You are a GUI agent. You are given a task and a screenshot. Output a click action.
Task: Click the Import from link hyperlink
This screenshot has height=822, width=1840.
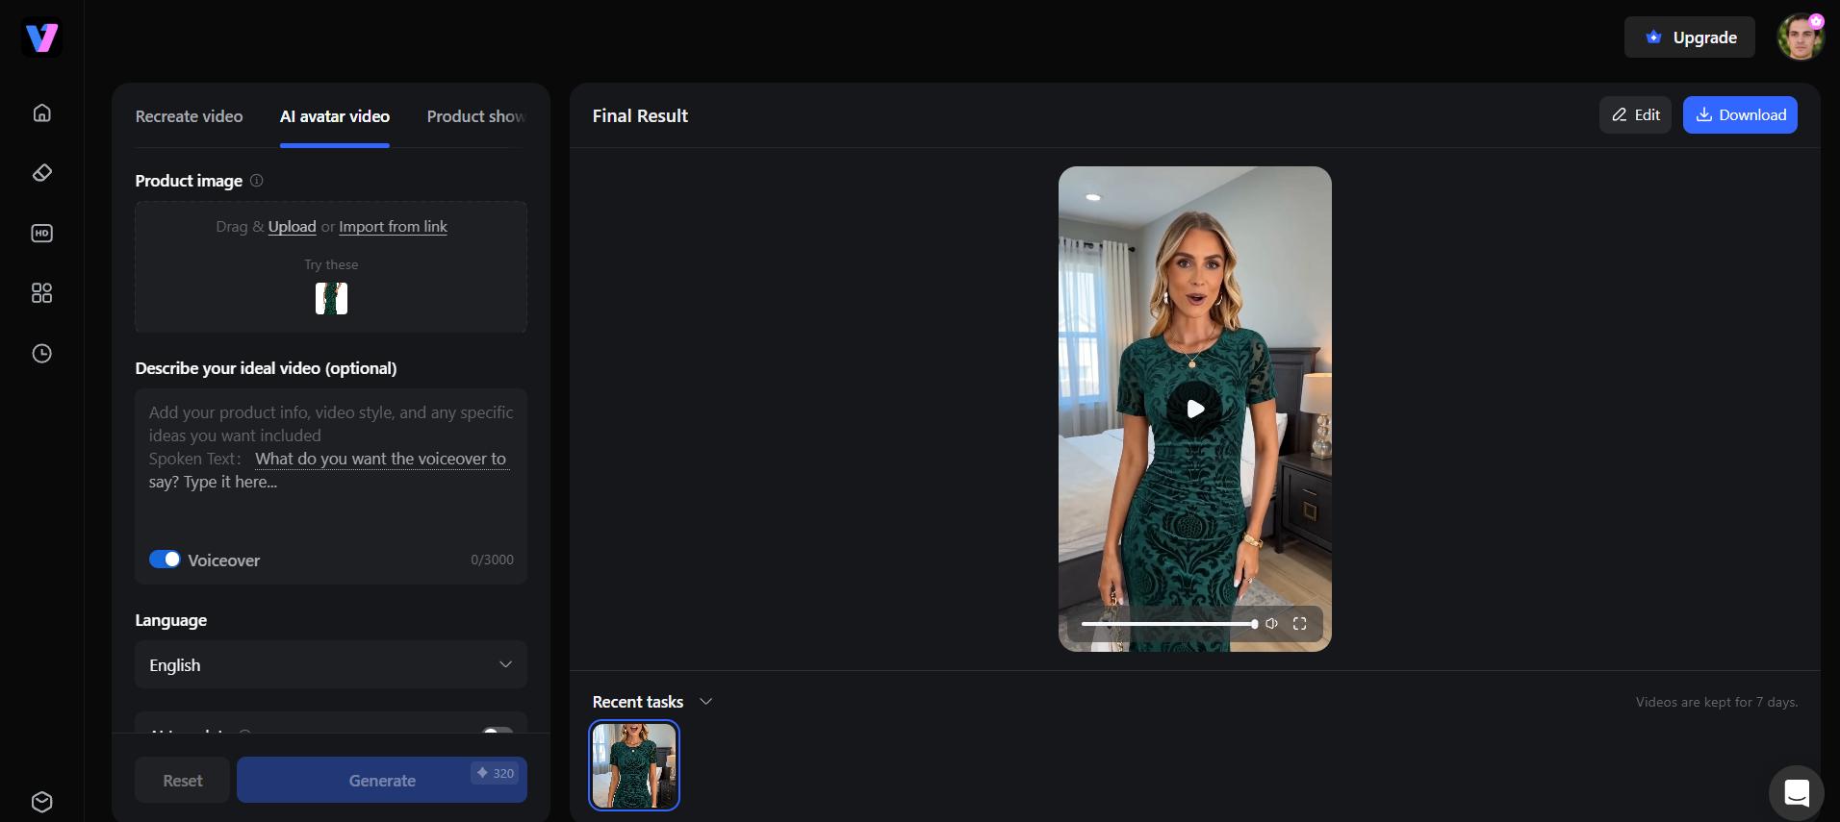pyautogui.click(x=393, y=227)
